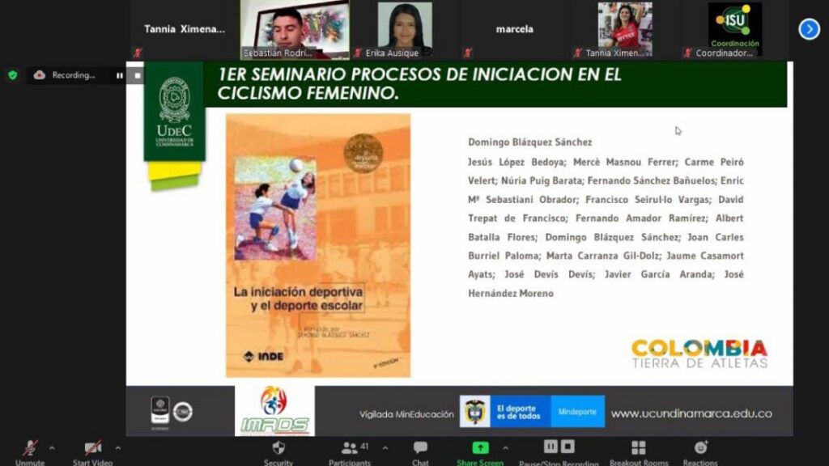829x466 pixels.
Task: Click the www.ucundinamarca.edu.co address
Action: tap(691, 413)
